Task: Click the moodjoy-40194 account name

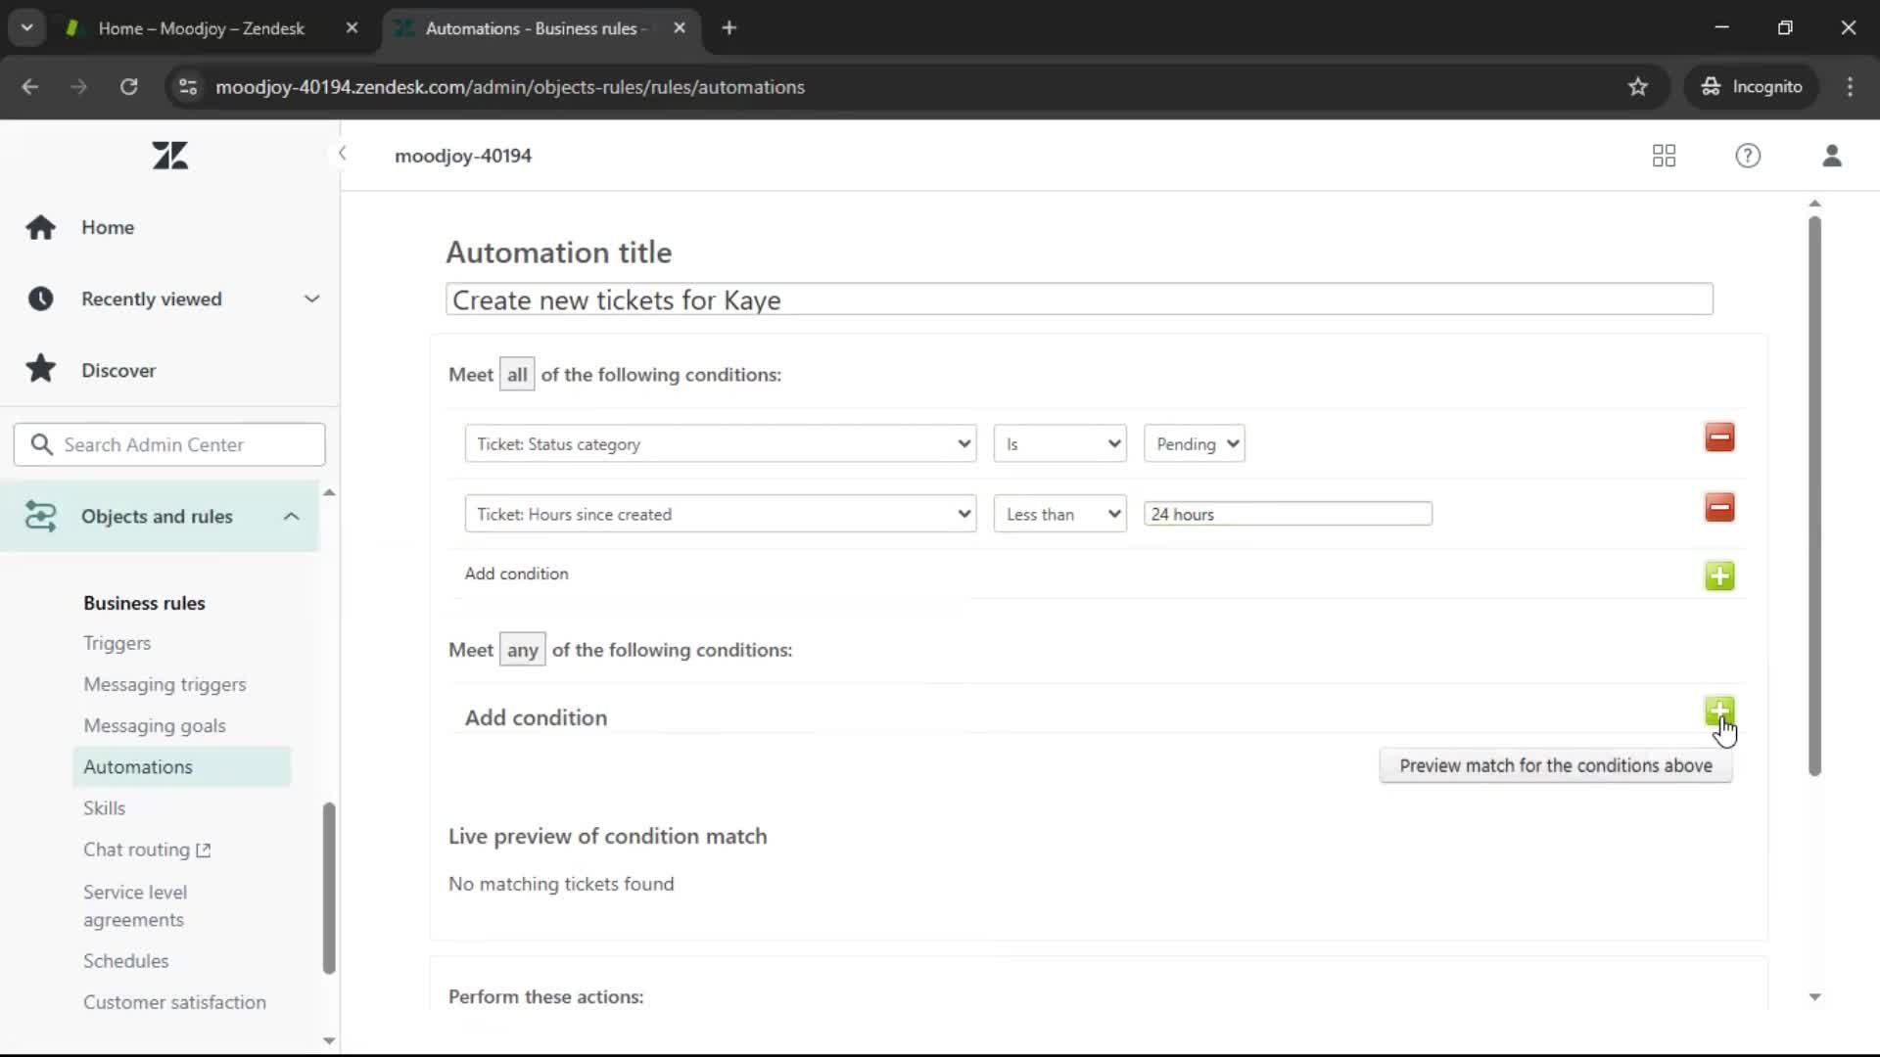Action: coord(463,156)
